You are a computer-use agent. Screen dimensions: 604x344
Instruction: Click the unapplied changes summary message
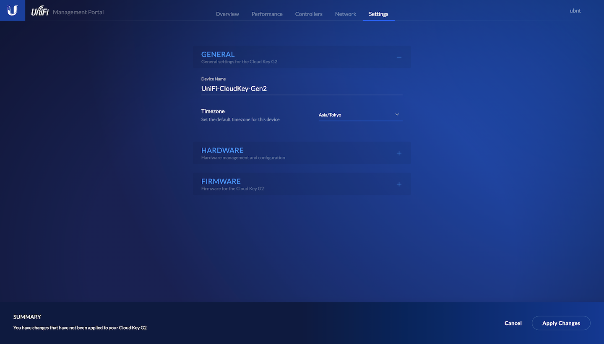[x=80, y=328]
